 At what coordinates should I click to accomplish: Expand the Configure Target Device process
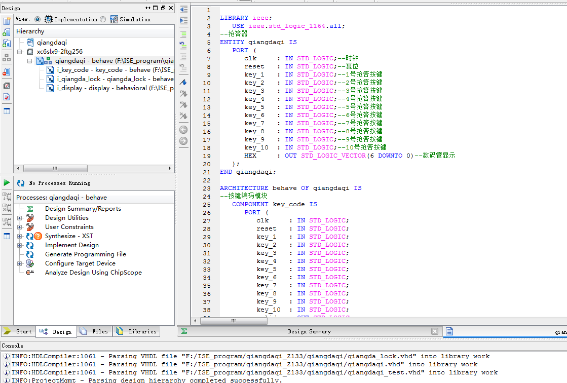tap(20, 263)
